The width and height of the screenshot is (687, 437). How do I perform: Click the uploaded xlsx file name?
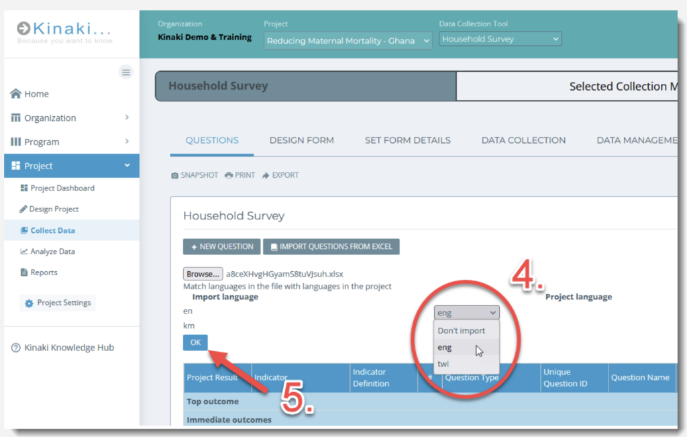(x=284, y=274)
